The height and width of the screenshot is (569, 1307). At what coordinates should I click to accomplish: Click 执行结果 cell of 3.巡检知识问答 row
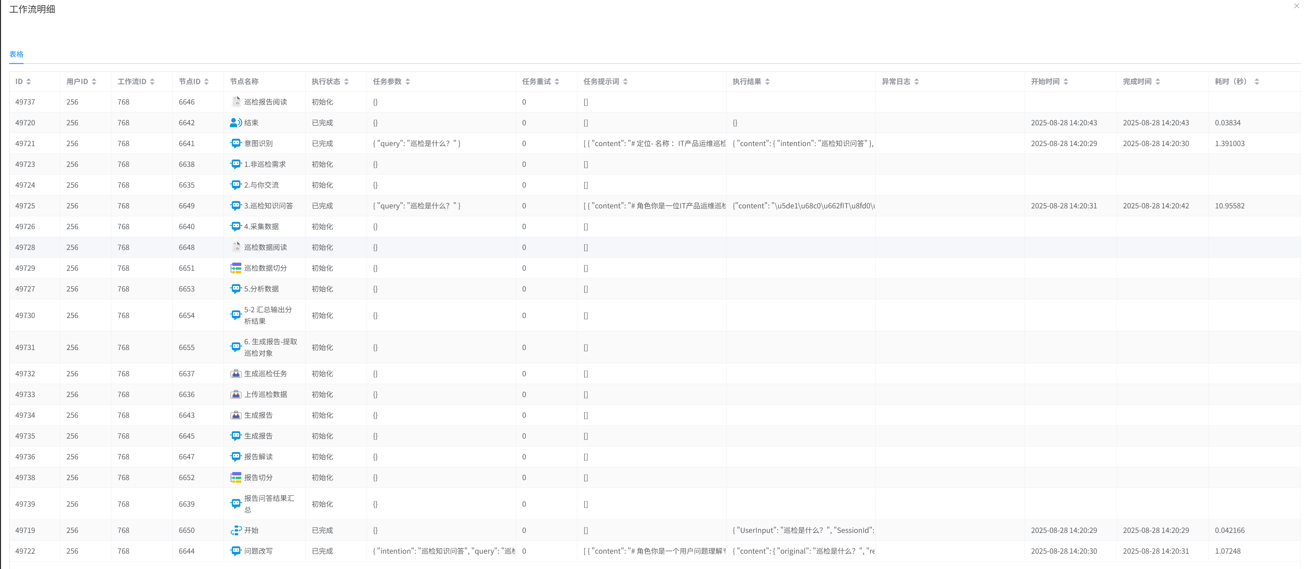click(x=803, y=206)
